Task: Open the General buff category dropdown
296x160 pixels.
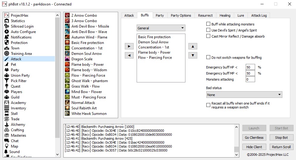Action: (x=161, y=28)
